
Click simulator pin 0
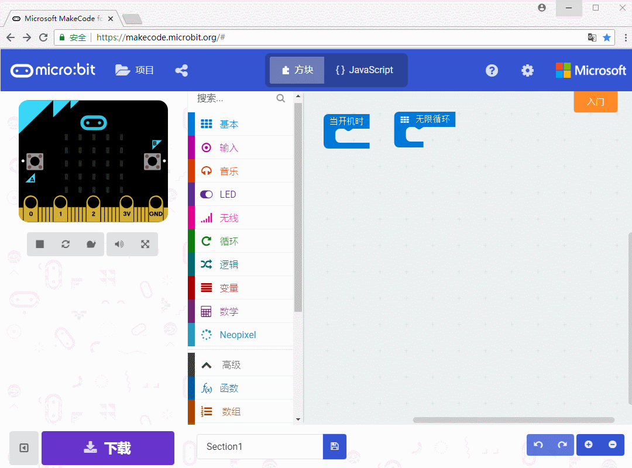point(31,208)
